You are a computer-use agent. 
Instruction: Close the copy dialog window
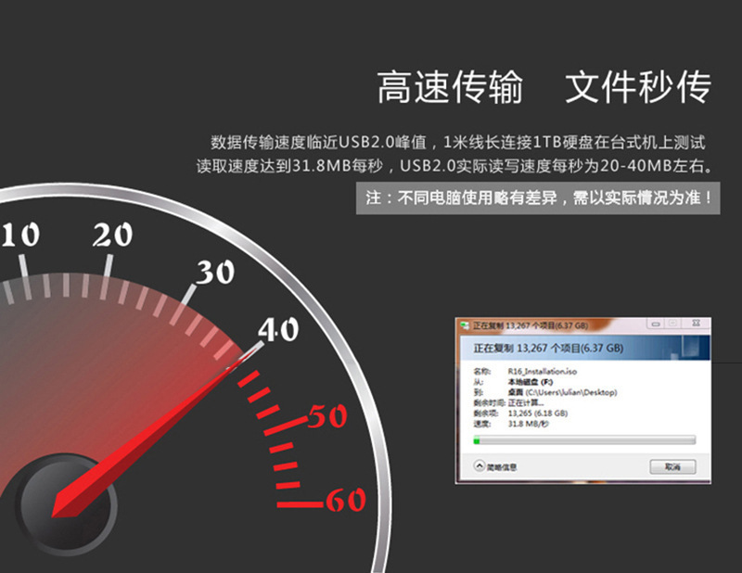696,324
